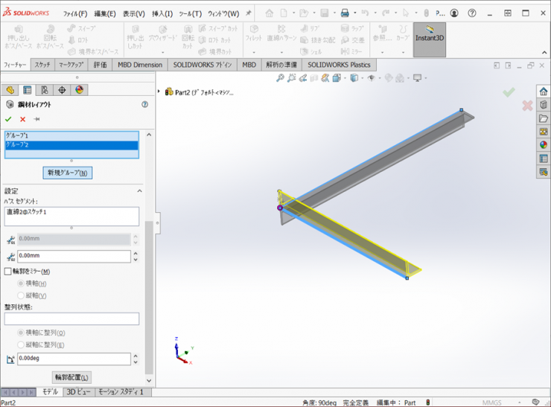Select the 縦軸に整列 radio button

pos(21,345)
